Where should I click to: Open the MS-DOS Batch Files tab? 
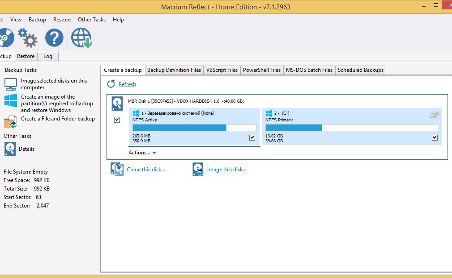309,70
